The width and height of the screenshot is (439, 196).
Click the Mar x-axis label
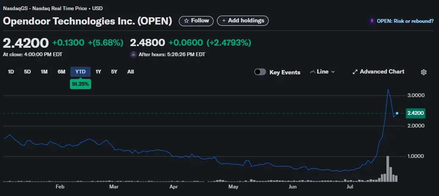click(x=114, y=187)
